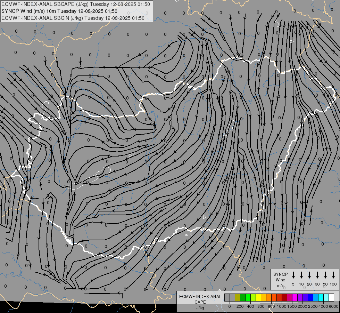Pick the pure blue swatch before 2500
Image resolution: width=340 pixels, height=313 pixels.
coord(310,298)
